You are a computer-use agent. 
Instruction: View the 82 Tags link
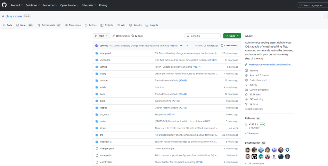tap(137, 36)
